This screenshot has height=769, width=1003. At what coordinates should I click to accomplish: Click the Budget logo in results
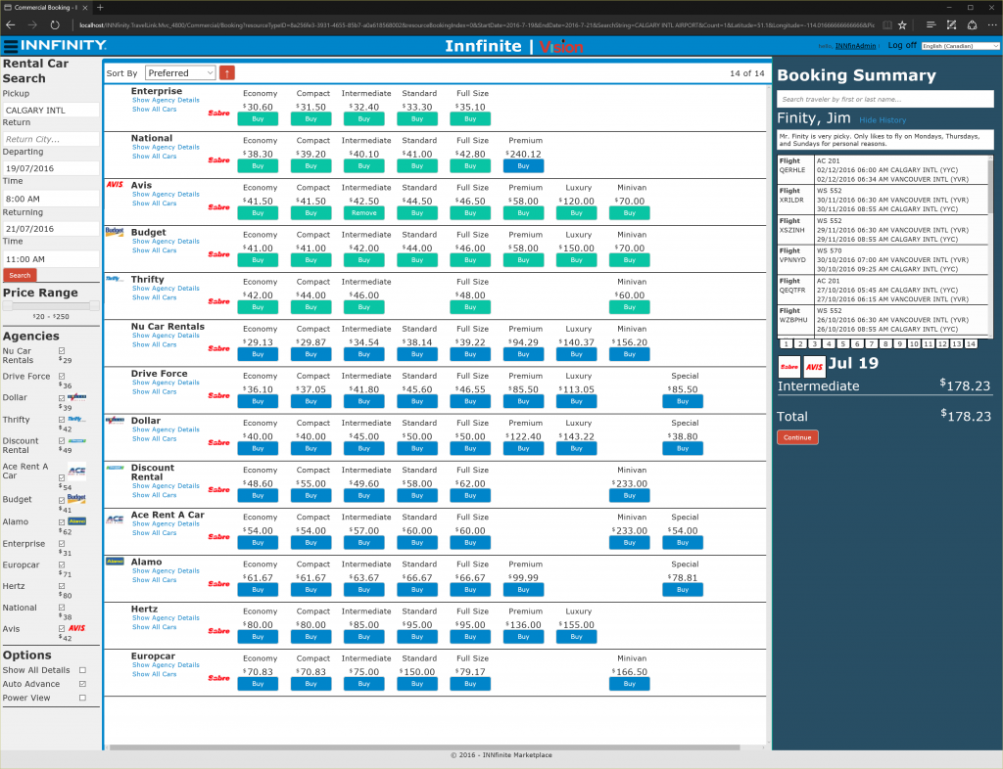pos(115,232)
